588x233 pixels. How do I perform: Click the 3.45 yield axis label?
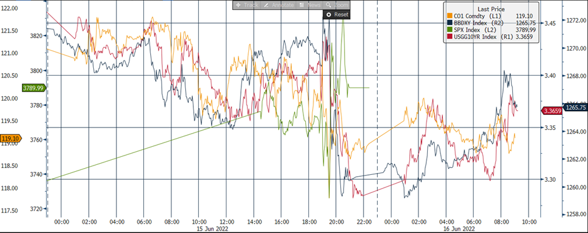550,23
